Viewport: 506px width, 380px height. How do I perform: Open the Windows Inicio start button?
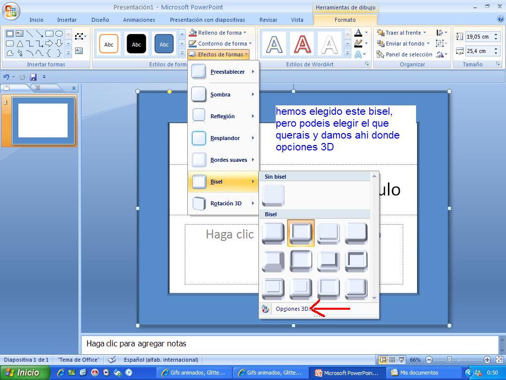pyautogui.click(x=24, y=373)
